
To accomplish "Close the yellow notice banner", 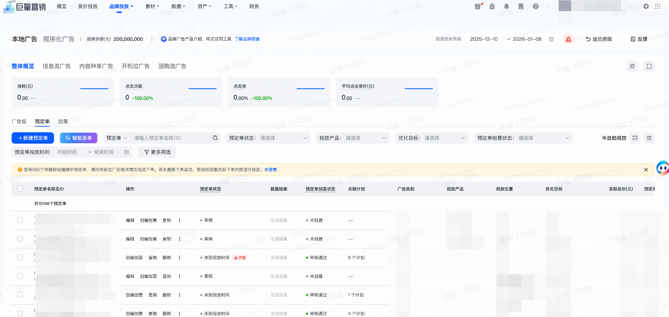I will (646, 170).
